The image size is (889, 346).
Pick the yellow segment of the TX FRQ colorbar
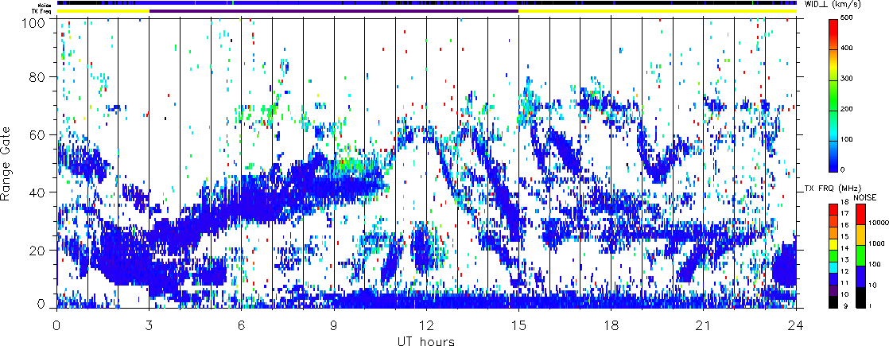coord(833,244)
